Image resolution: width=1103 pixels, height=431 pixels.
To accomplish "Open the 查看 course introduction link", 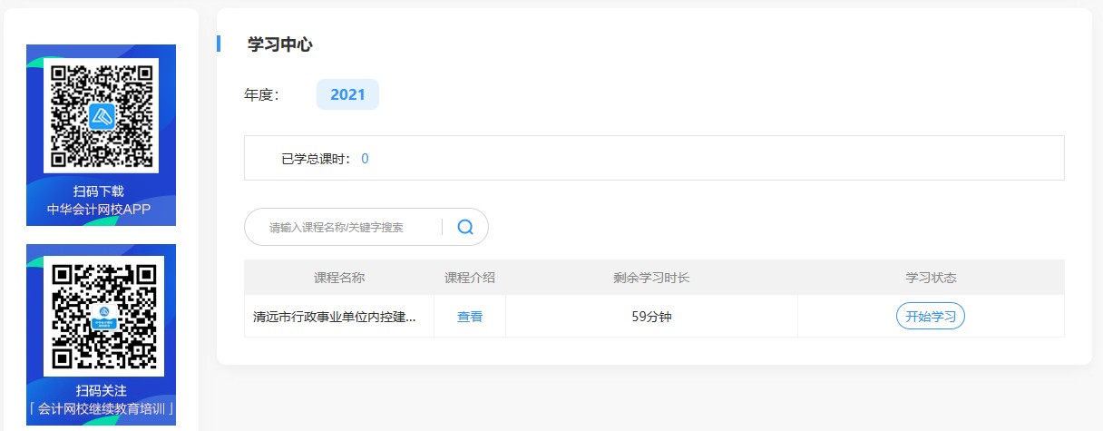I will pos(470,317).
